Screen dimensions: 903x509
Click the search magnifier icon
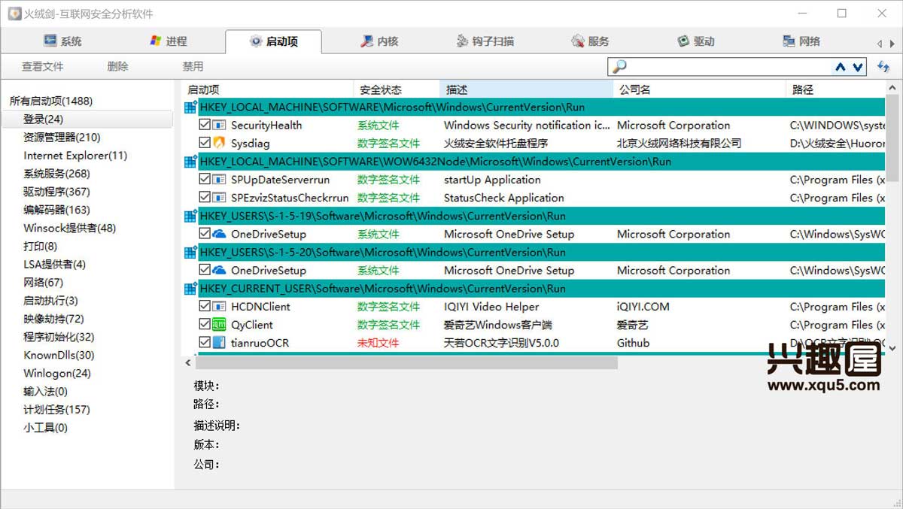[x=619, y=67]
